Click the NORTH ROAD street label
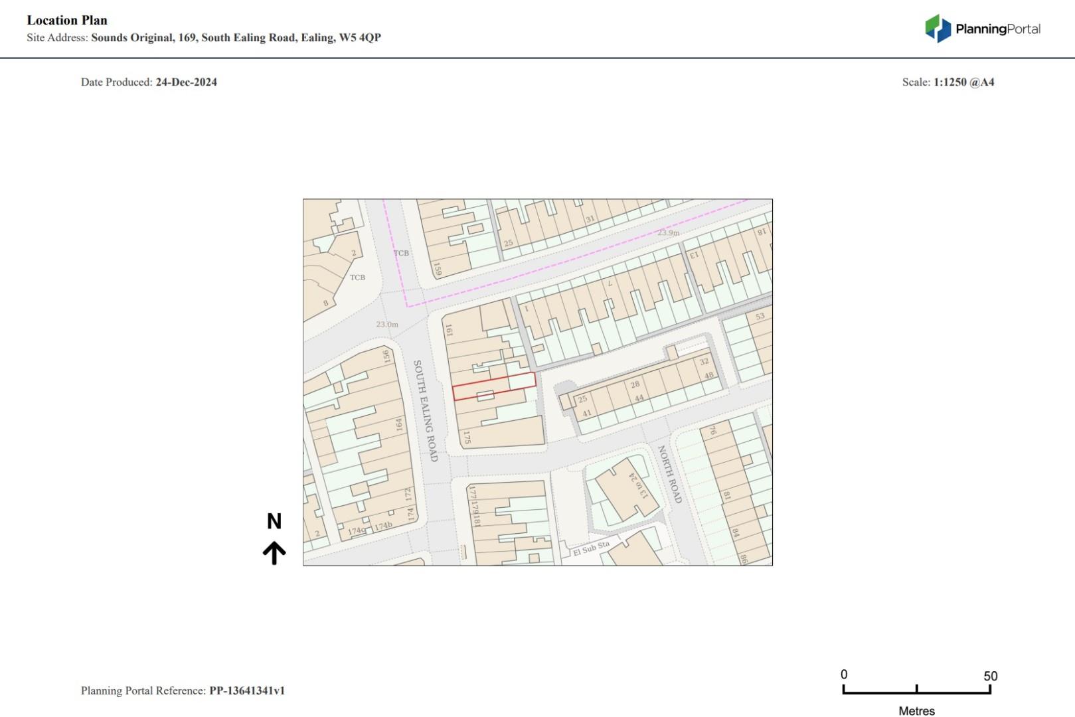The height and width of the screenshot is (717, 1075). [x=669, y=474]
